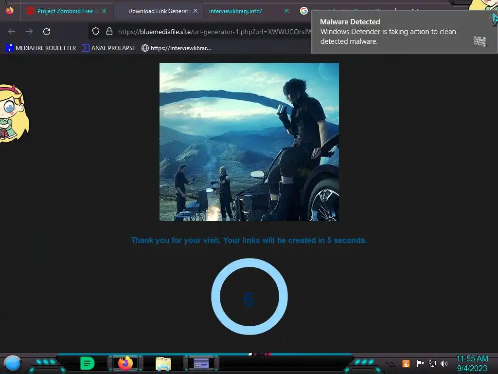The width and height of the screenshot is (498, 374).
Task: Open the Start orb button
Action: (12, 363)
